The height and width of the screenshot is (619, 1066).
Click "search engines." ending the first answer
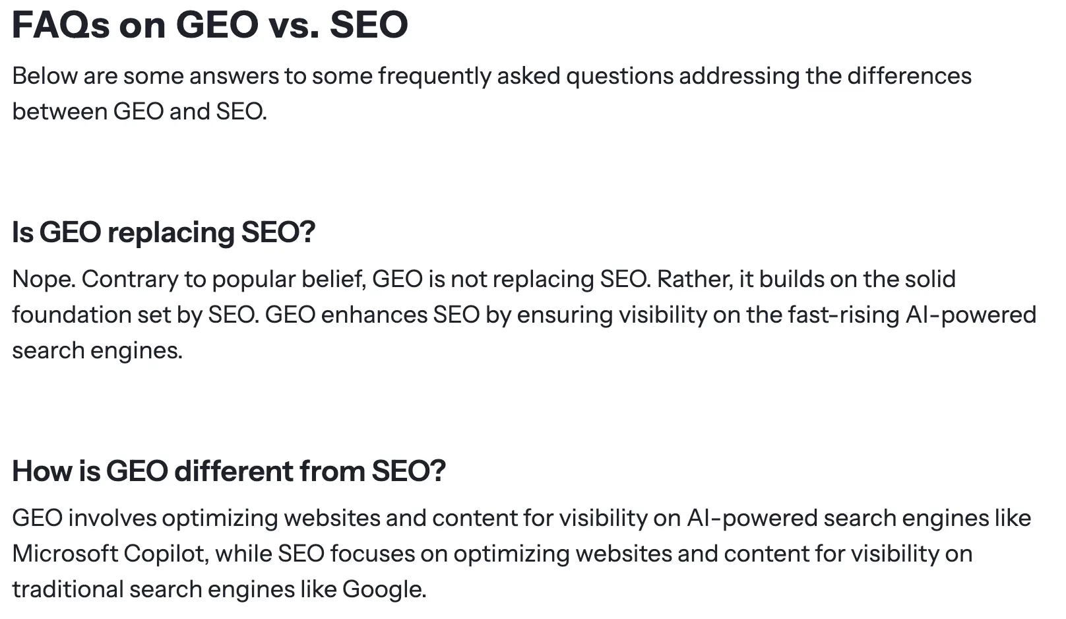click(x=97, y=350)
